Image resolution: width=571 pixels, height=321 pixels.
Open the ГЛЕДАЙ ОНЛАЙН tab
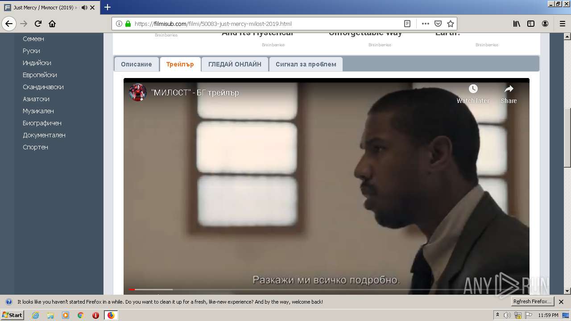point(235,64)
